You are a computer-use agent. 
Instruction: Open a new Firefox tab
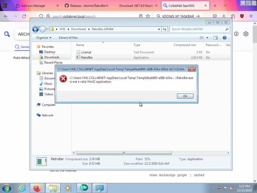click(215, 6)
